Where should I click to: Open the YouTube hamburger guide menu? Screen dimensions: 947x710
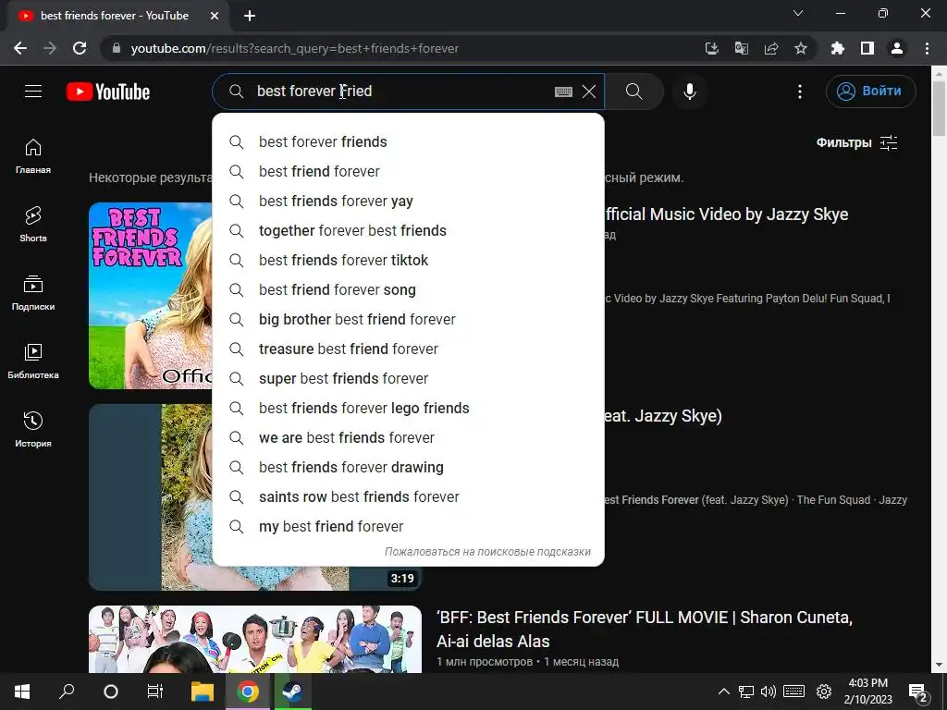tap(33, 92)
